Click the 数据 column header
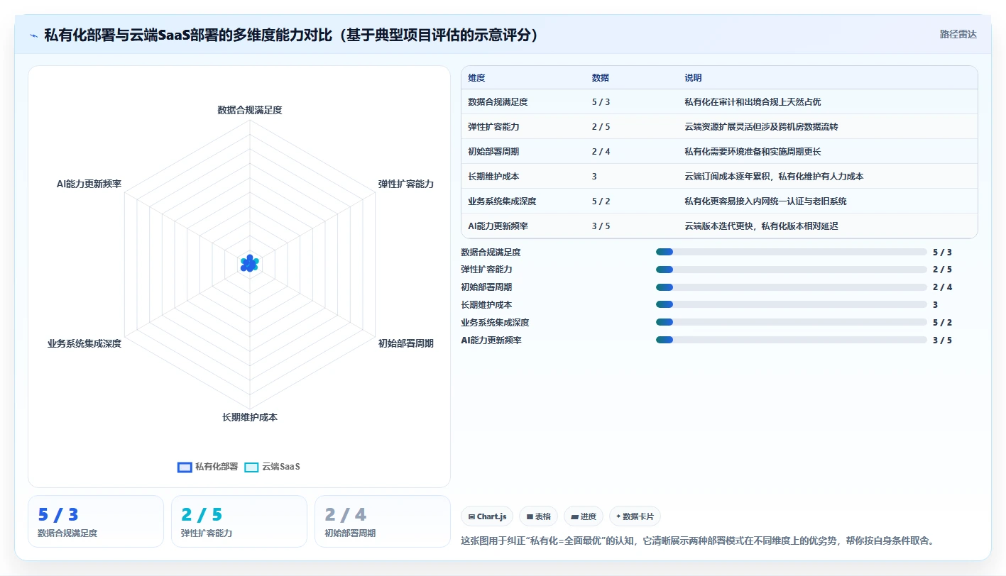Viewport: 1006px width, 576px height. click(600, 78)
